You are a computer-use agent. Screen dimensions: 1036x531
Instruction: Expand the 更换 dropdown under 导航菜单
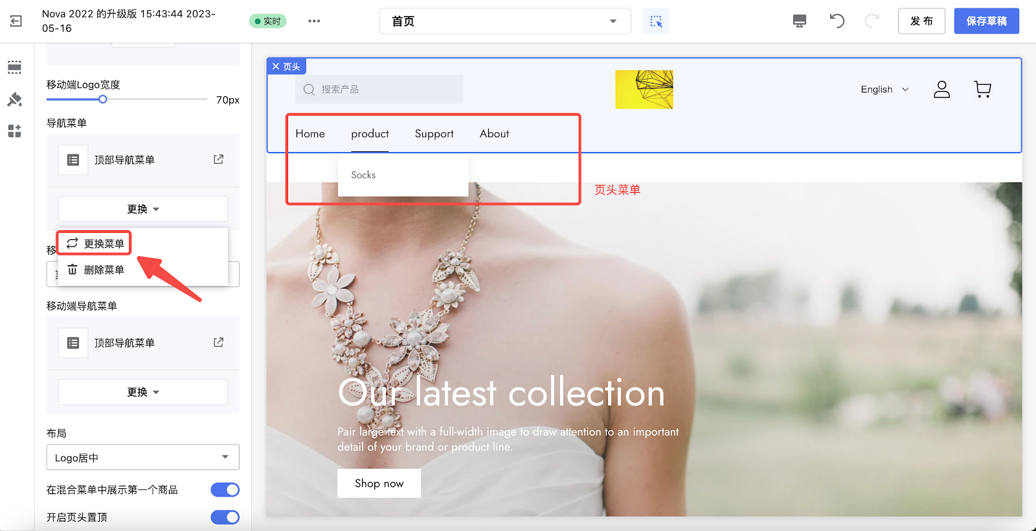[x=143, y=209]
